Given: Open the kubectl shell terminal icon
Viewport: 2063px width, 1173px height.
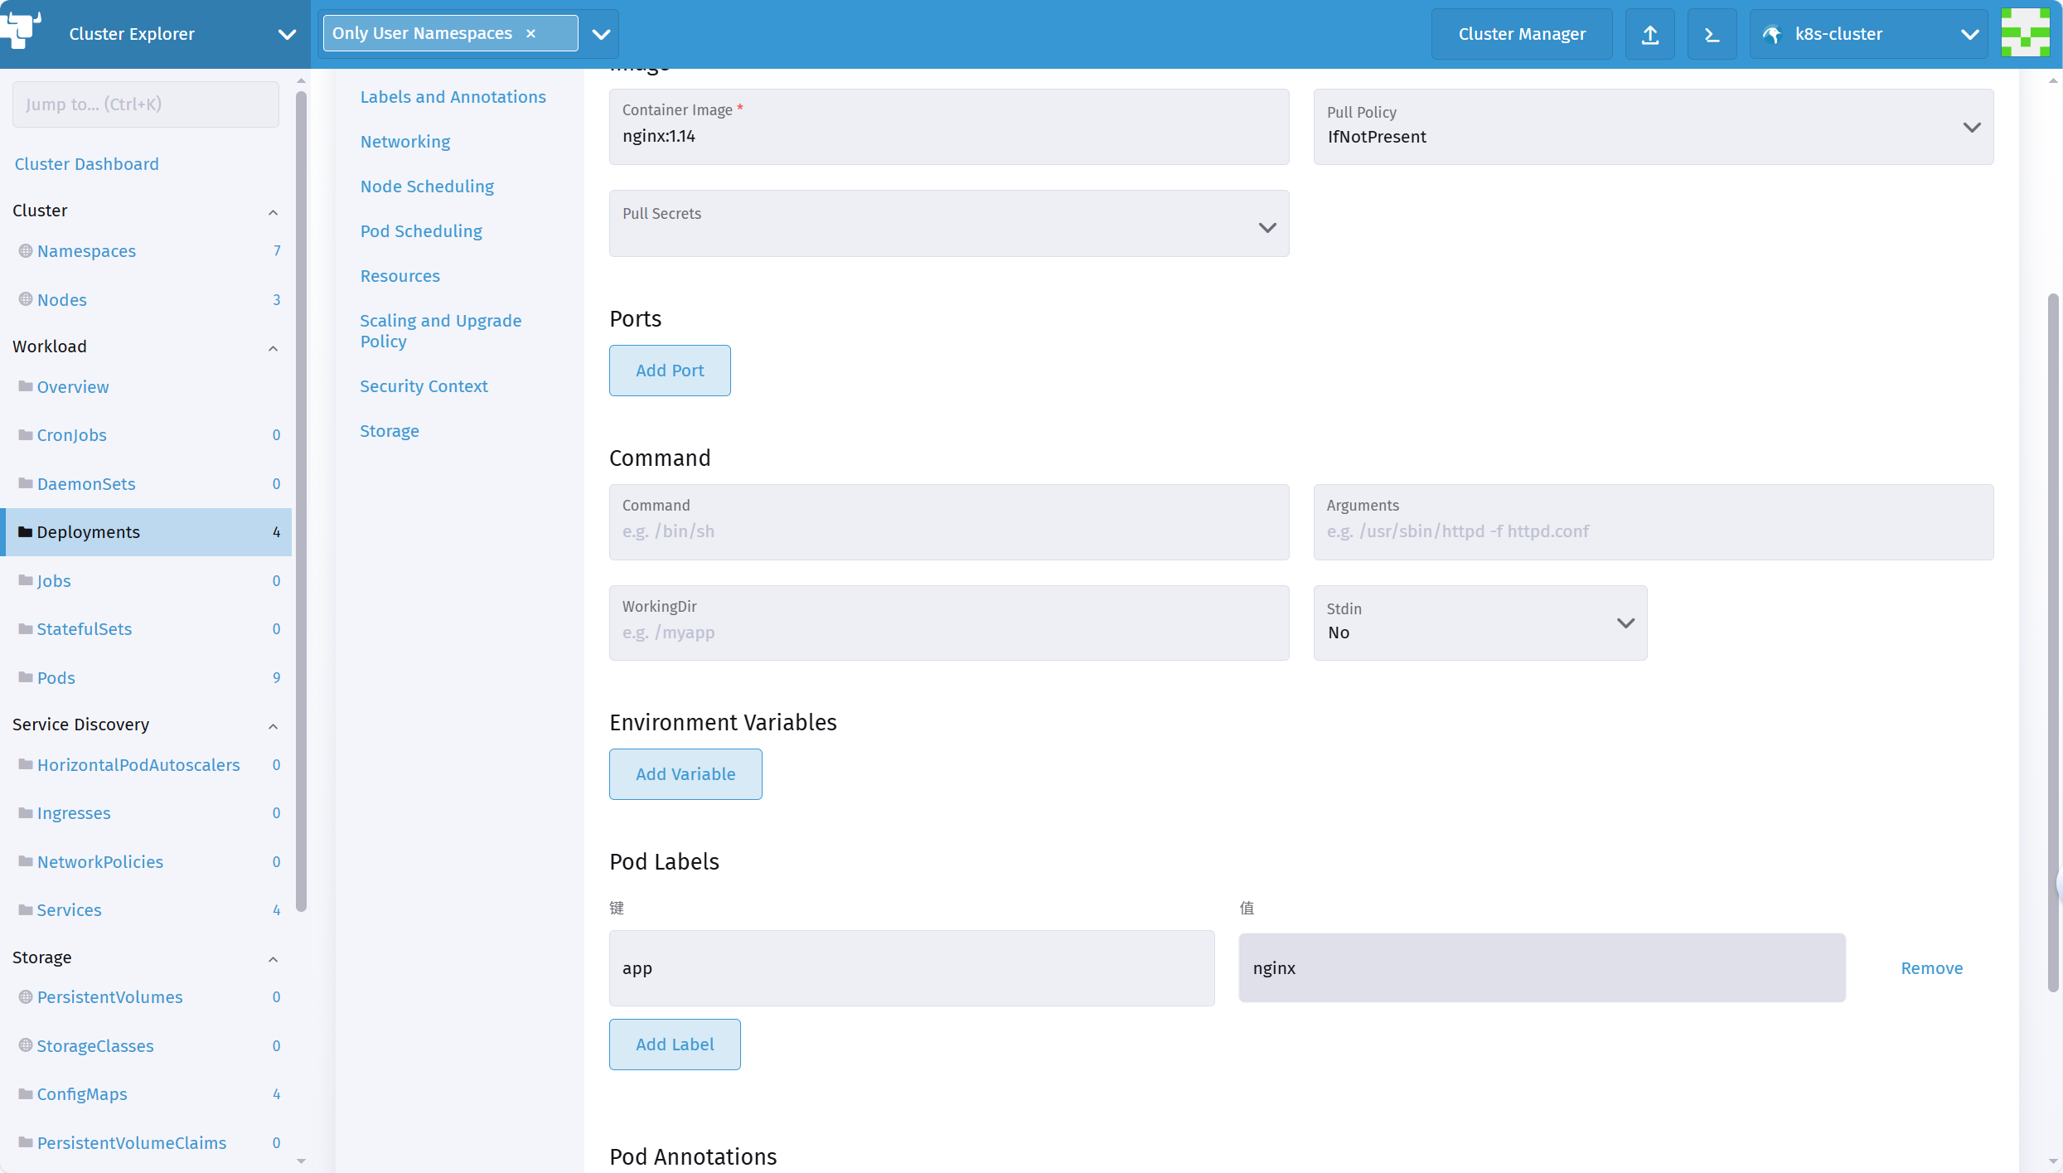Looking at the screenshot, I should click(x=1712, y=34).
